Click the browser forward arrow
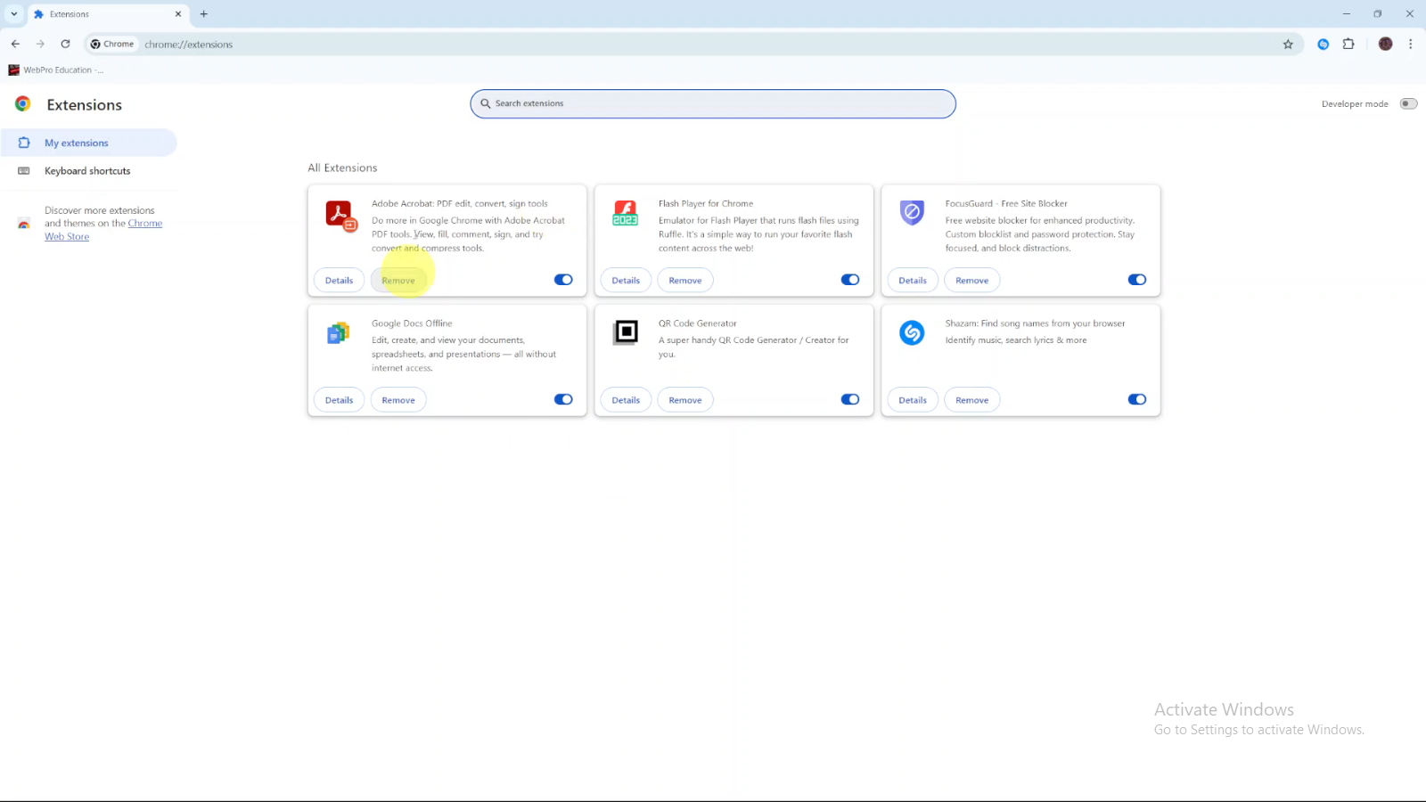The width and height of the screenshot is (1426, 802). click(x=40, y=44)
